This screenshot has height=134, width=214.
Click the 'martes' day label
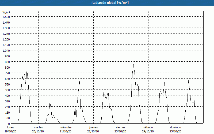pyautogui.click(x=39, y=127)
